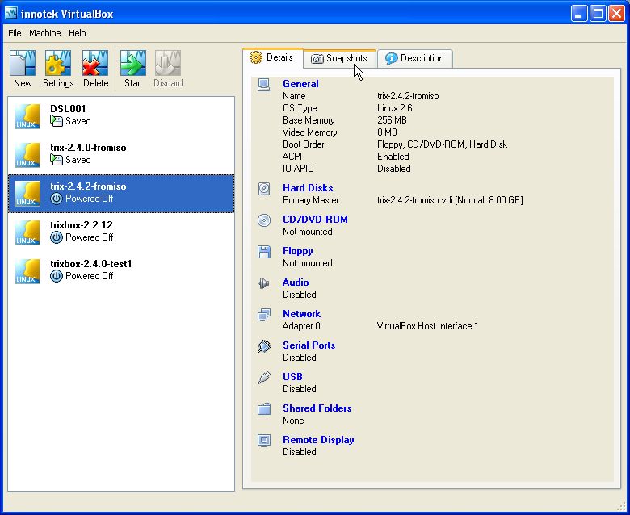This screenshot has height=515, width=630.
Task: Open the Help menu
Action: (x=78, y=33)
